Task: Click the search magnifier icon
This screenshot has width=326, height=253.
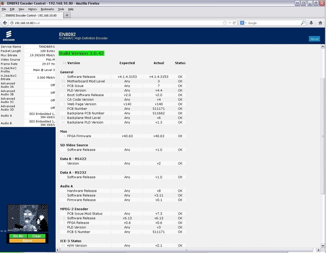Action: [303, 23]
